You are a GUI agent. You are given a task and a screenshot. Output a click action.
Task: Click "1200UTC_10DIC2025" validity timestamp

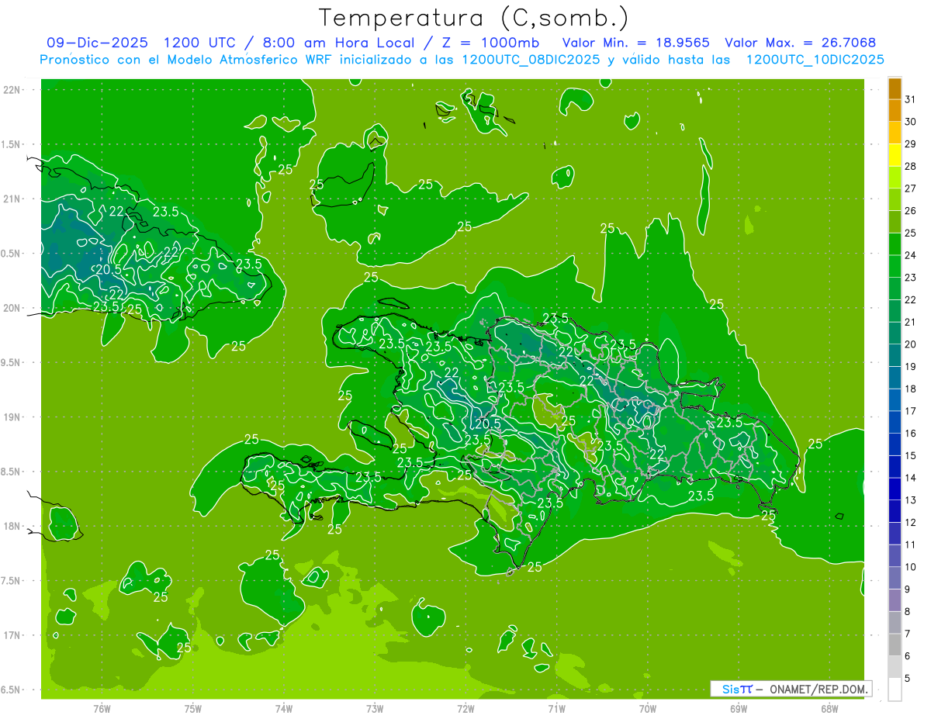[x=815, y=60]
